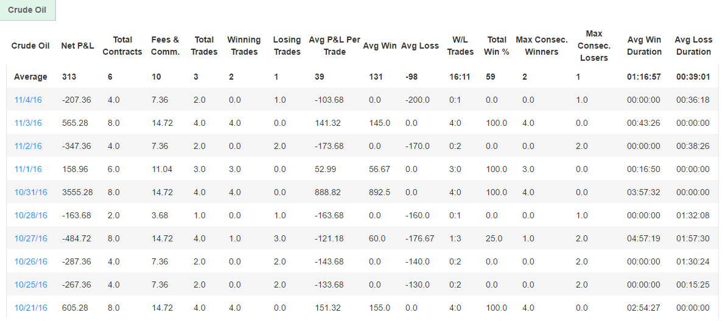The image size is (725, 321).
Task: Select the Crude Oil tab
Action: point(27,10)
